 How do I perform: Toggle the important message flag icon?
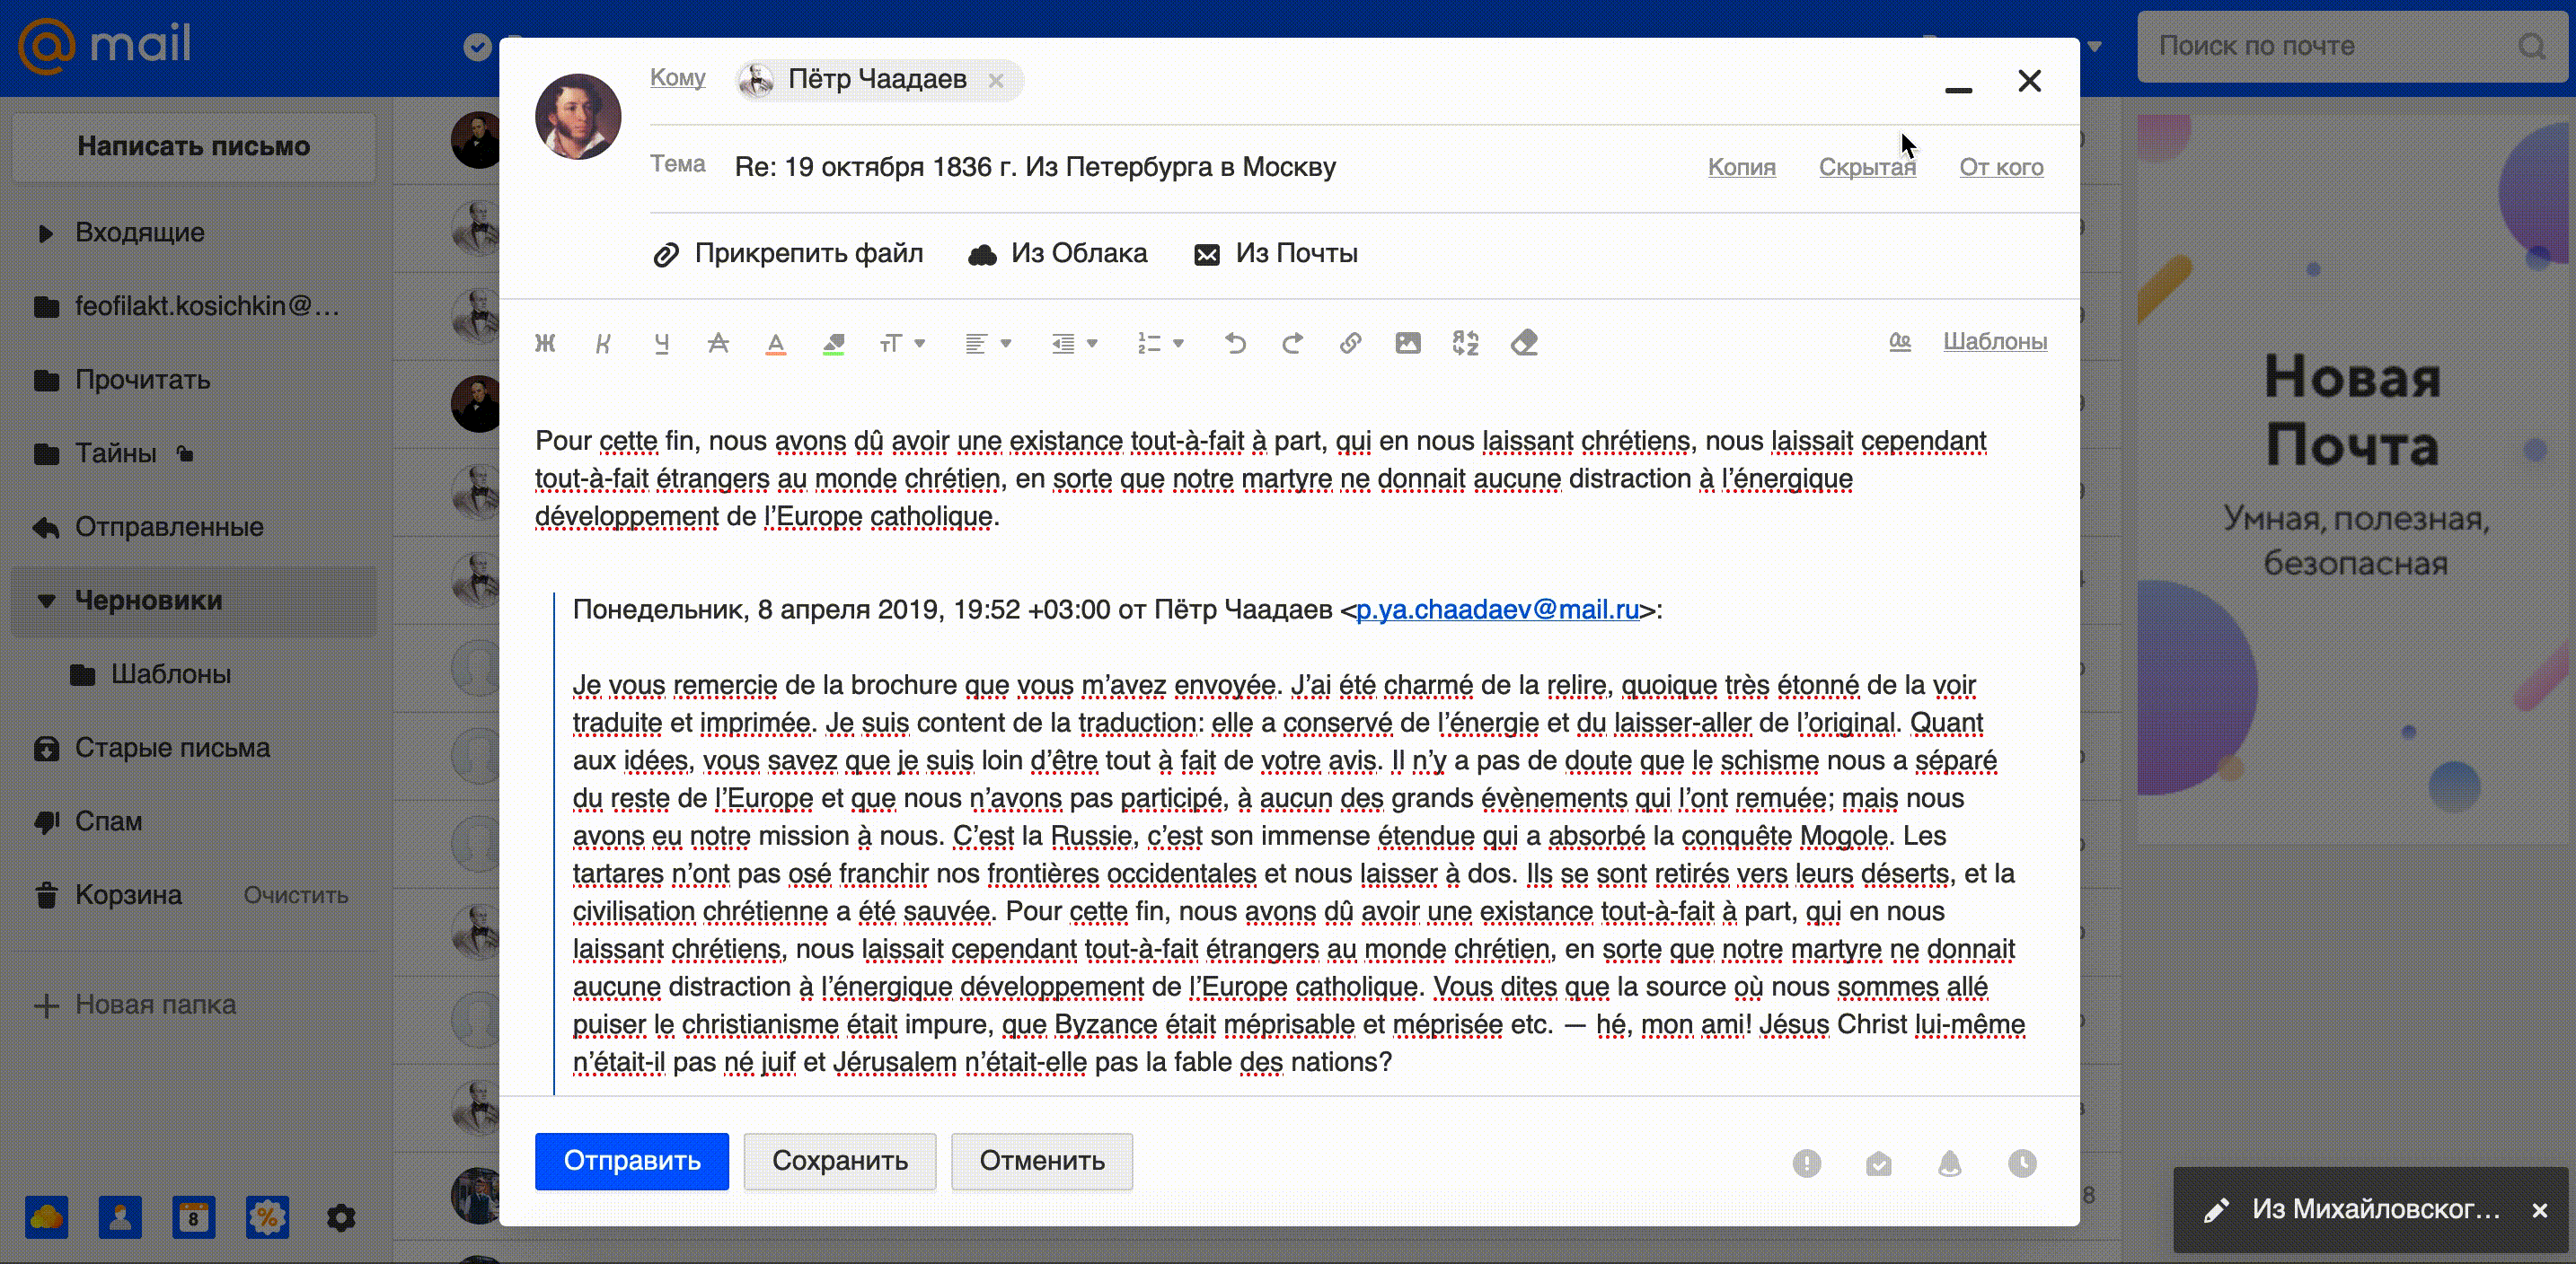(1806, 1163)
